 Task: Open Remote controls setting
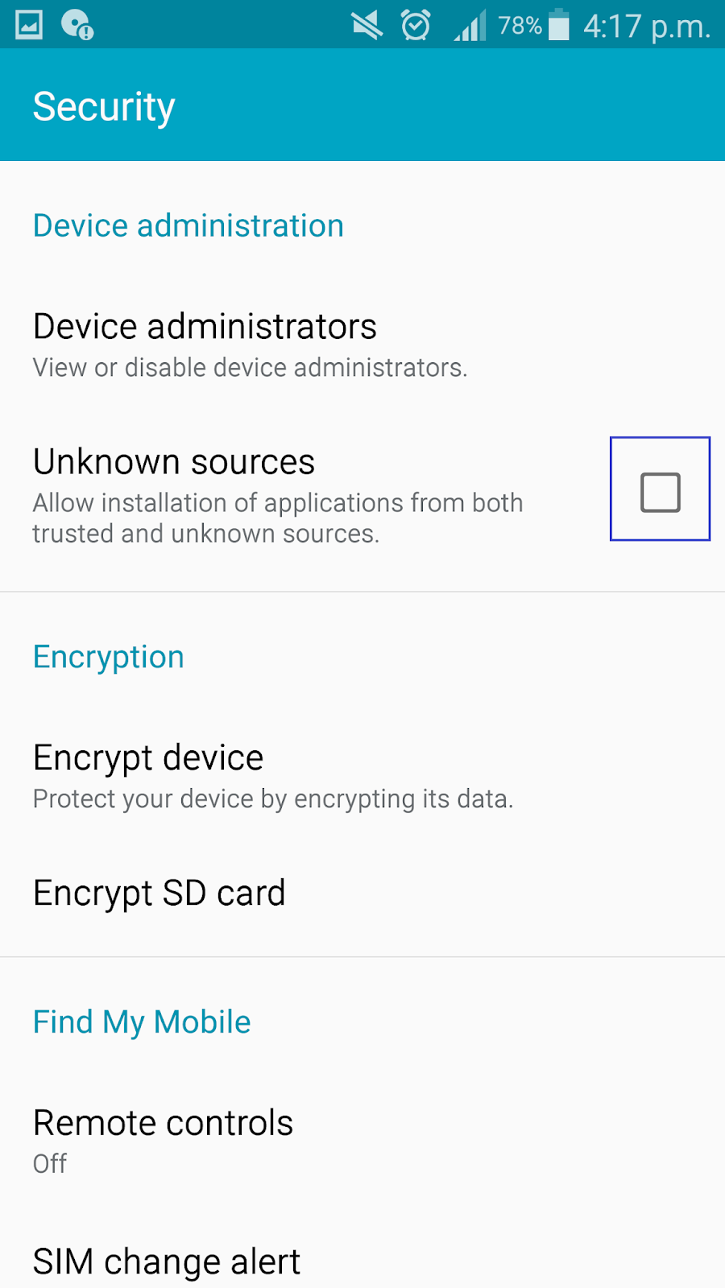(164, 1123)
